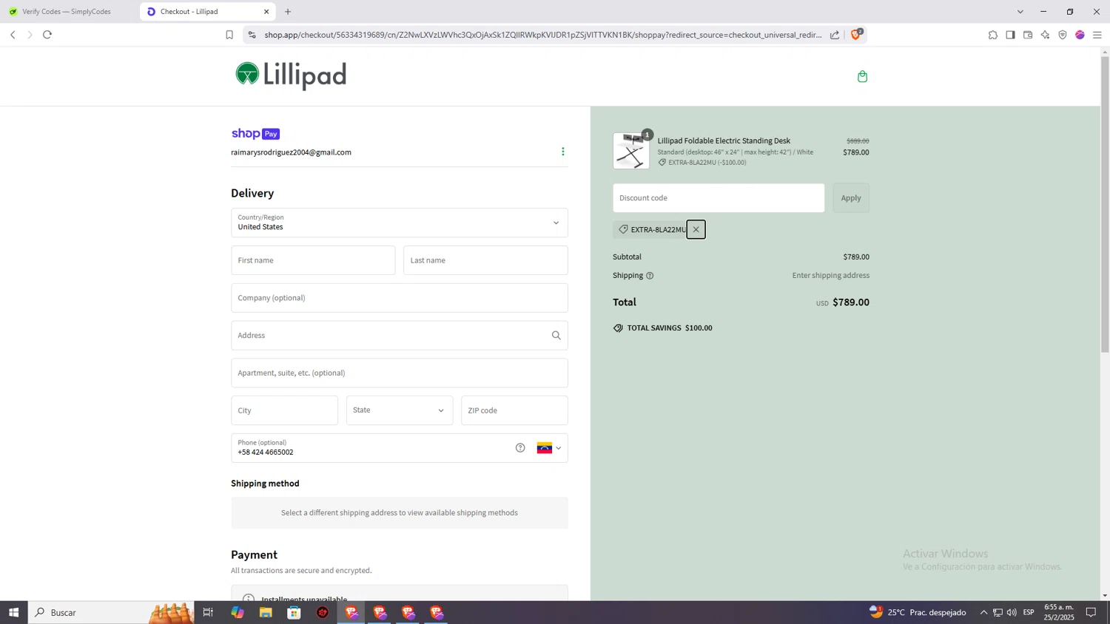Show shipping info tooltip icon

point(650,276)
